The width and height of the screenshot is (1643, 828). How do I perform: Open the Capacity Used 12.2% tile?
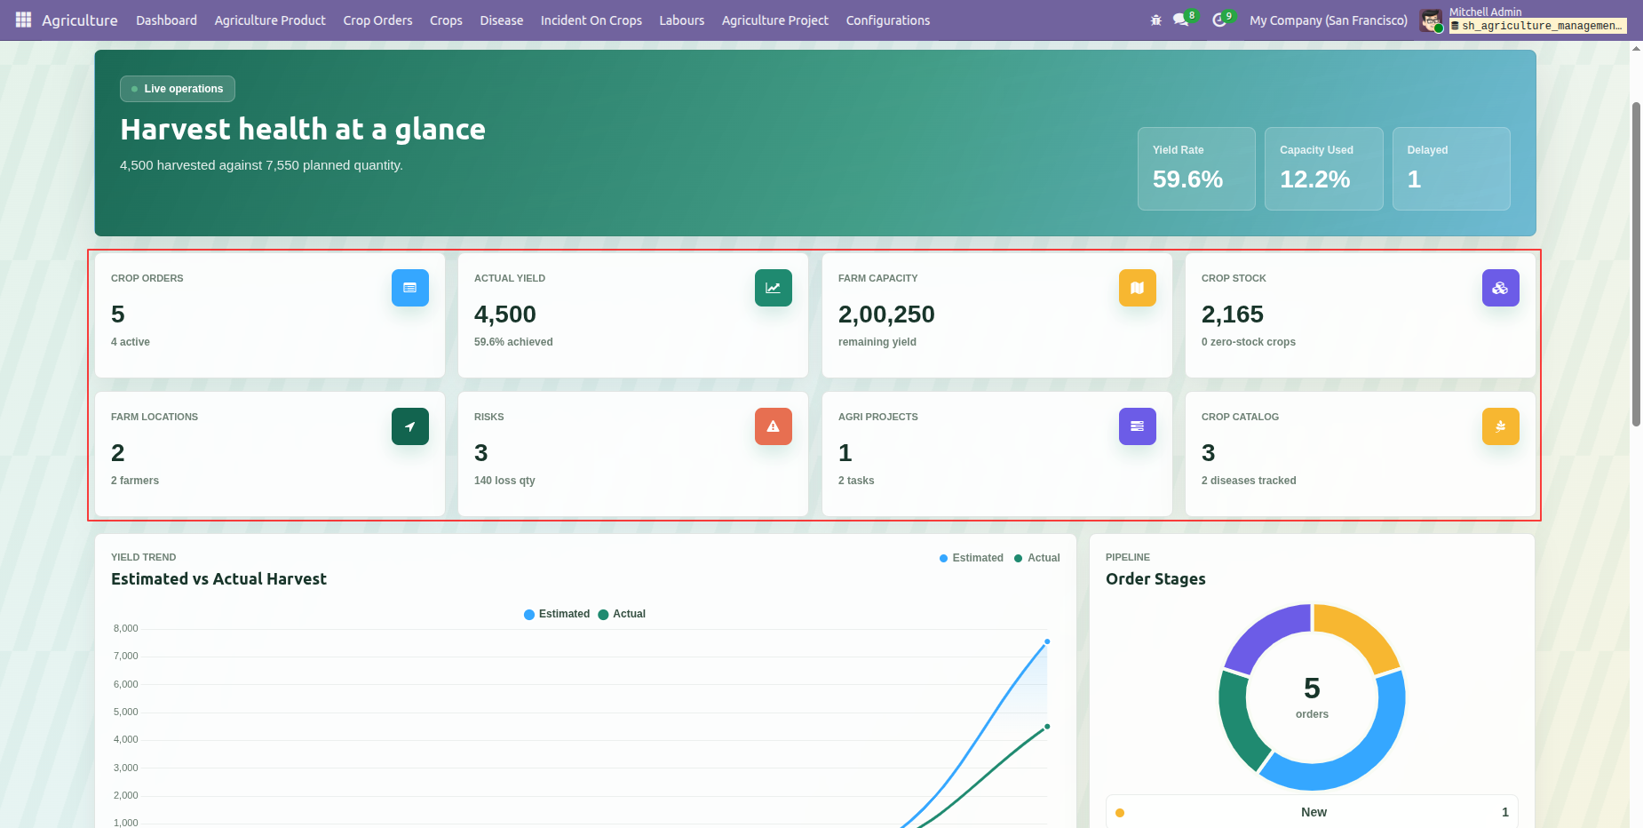[1323, 169]
